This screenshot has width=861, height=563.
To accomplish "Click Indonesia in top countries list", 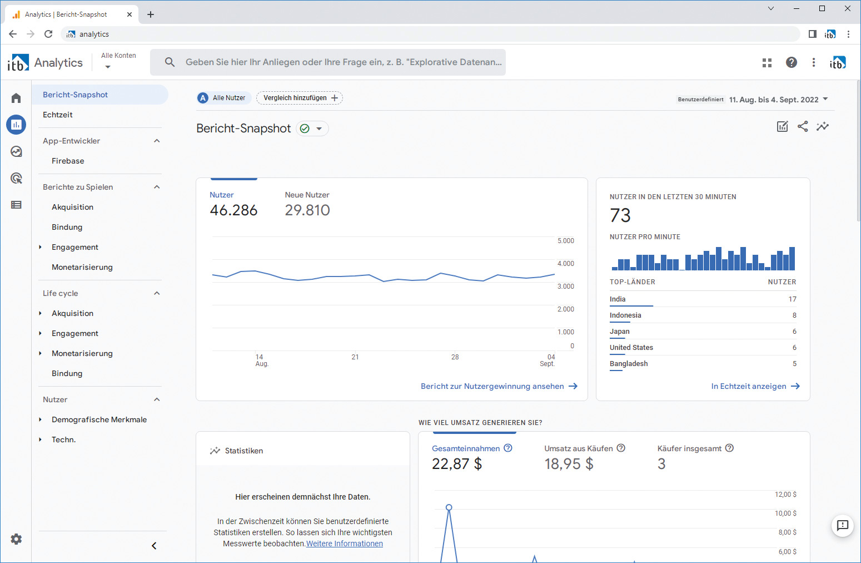I will click(625, 315).
